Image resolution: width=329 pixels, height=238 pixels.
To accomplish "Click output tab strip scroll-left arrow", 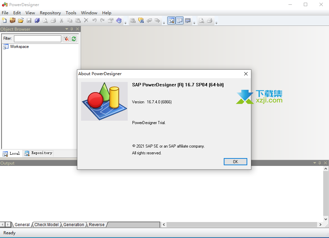I will pos(3,225).
